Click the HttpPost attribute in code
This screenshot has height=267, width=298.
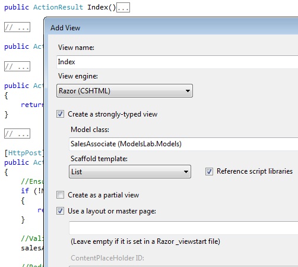click(x=25, y=153)
